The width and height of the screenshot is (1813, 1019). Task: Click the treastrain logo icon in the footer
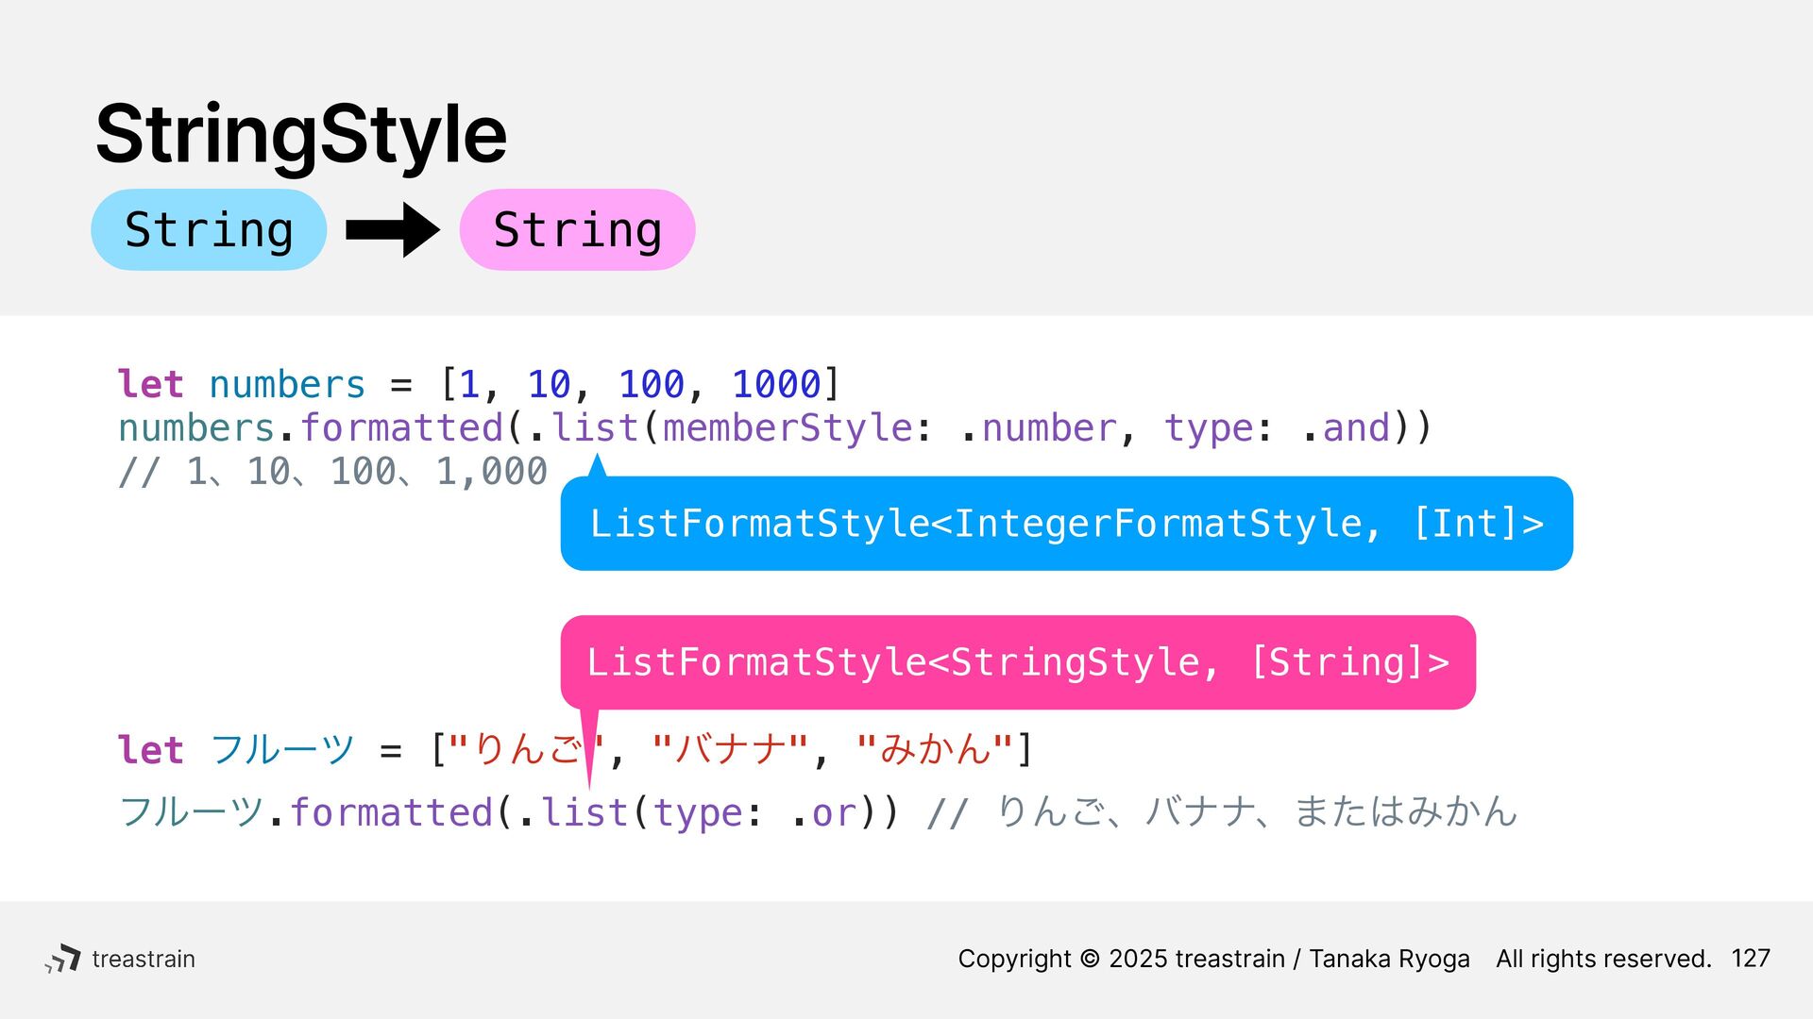coord(63,959)
